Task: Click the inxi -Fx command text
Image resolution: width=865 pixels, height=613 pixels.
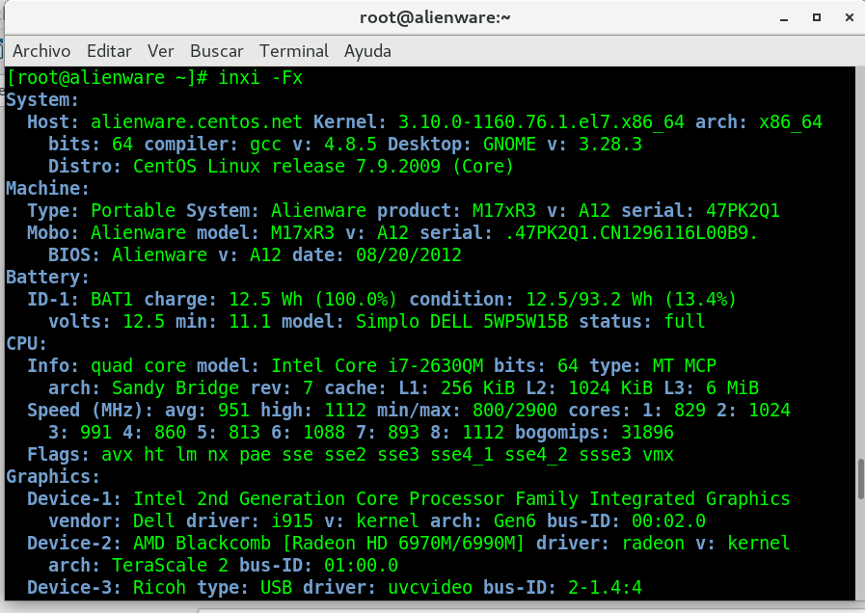Action: pyautogui.click(x=260, y=78)
